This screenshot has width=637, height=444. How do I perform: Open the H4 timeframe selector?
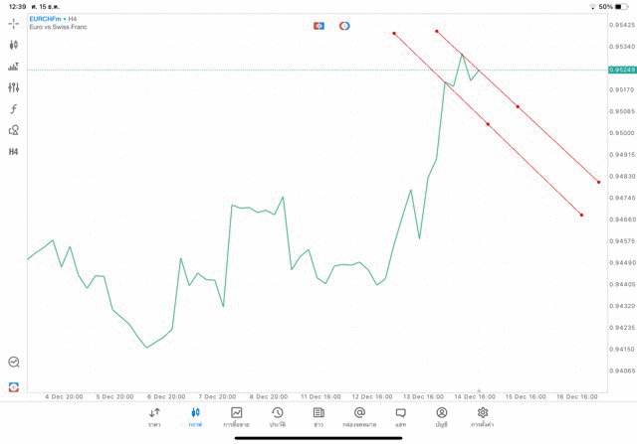pyautogui.click(x=14, y=152)
